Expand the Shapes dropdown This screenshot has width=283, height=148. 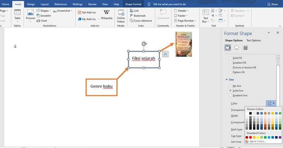(x=46, y=11)
